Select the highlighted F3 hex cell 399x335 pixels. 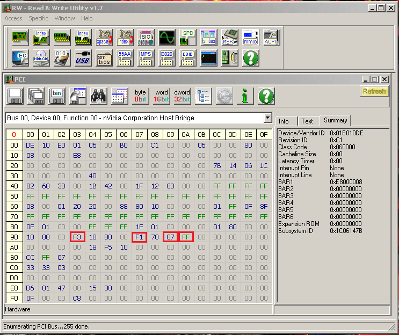click(x=77, y=237)
